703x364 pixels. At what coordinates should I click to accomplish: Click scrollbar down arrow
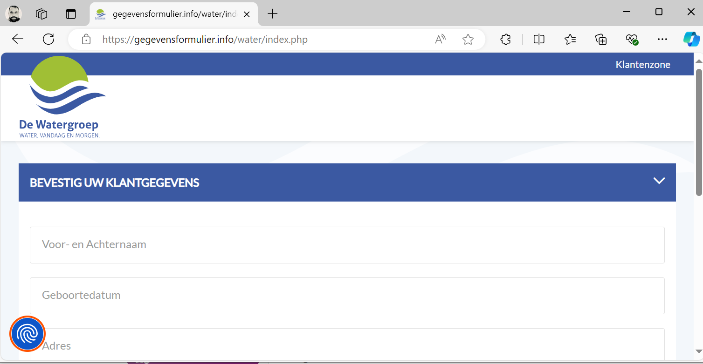tap(698, 351)
